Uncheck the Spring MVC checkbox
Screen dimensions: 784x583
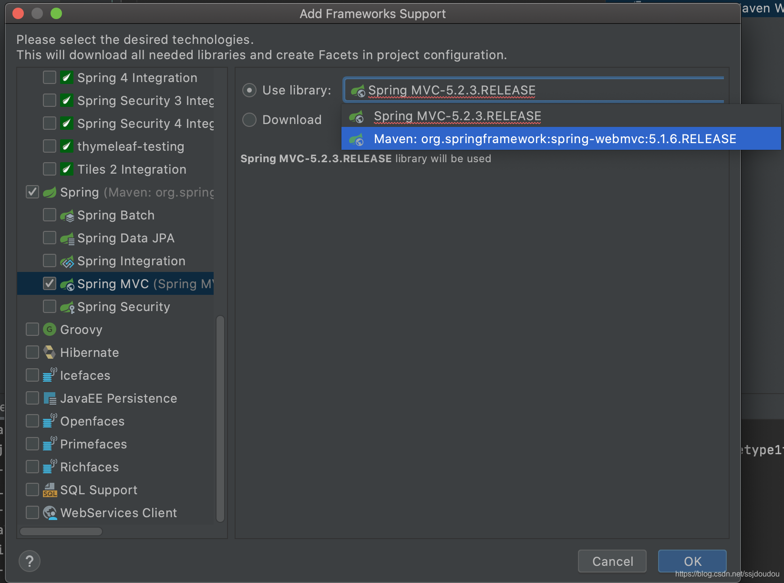[x=50, y=283]
